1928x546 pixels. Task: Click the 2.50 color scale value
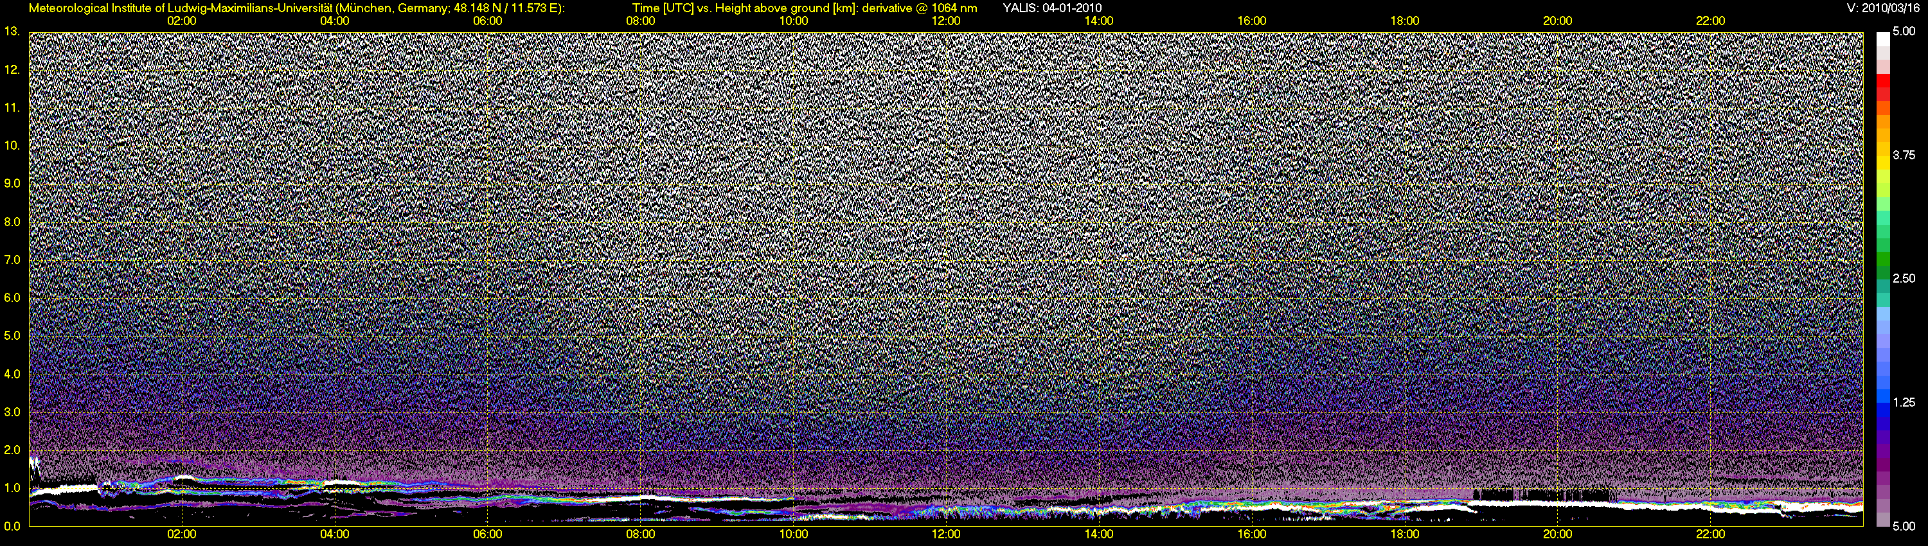1904,278
